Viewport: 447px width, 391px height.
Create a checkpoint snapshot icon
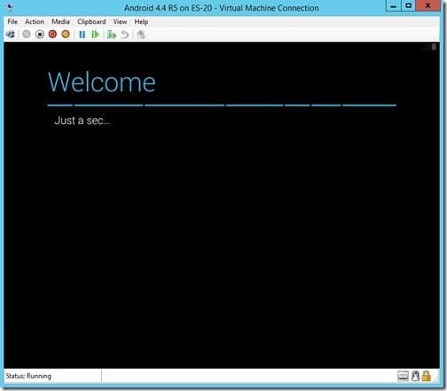112,35
